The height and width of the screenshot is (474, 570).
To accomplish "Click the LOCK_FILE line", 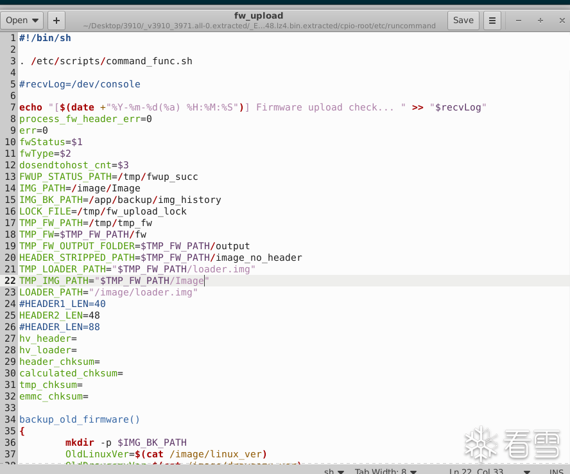I will click(103, 211).
